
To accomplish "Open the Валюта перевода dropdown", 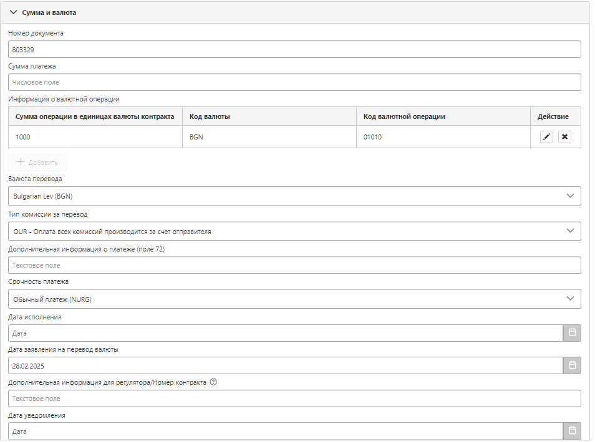I will [x=294, y=196].
